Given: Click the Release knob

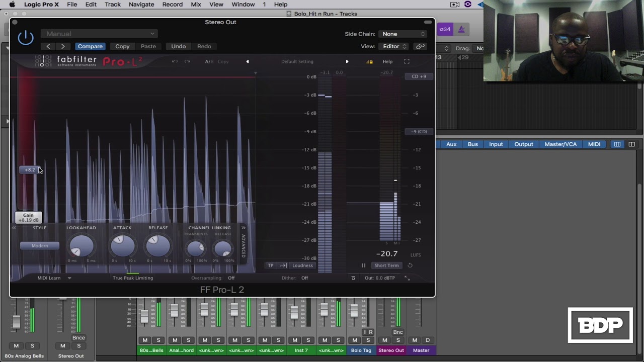Looking at the screenshot, I should (x=158, y=245).
